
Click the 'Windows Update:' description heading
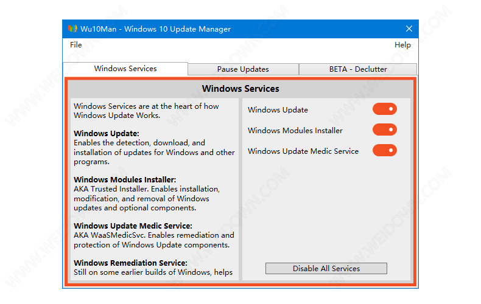(107, 134)
